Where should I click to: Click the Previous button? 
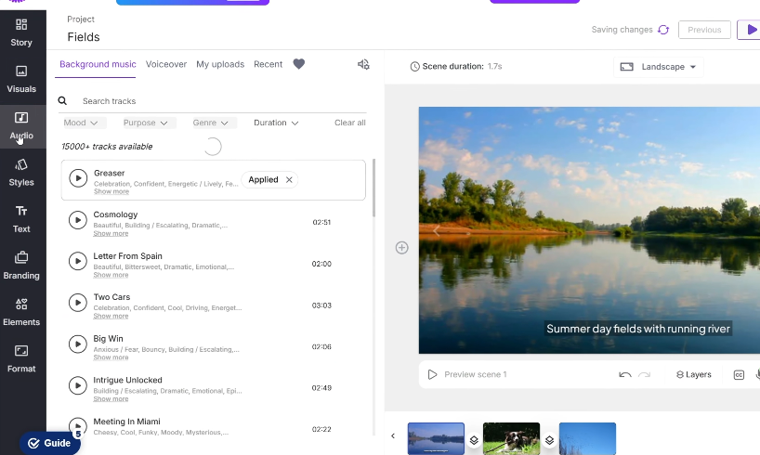[704, 30]
